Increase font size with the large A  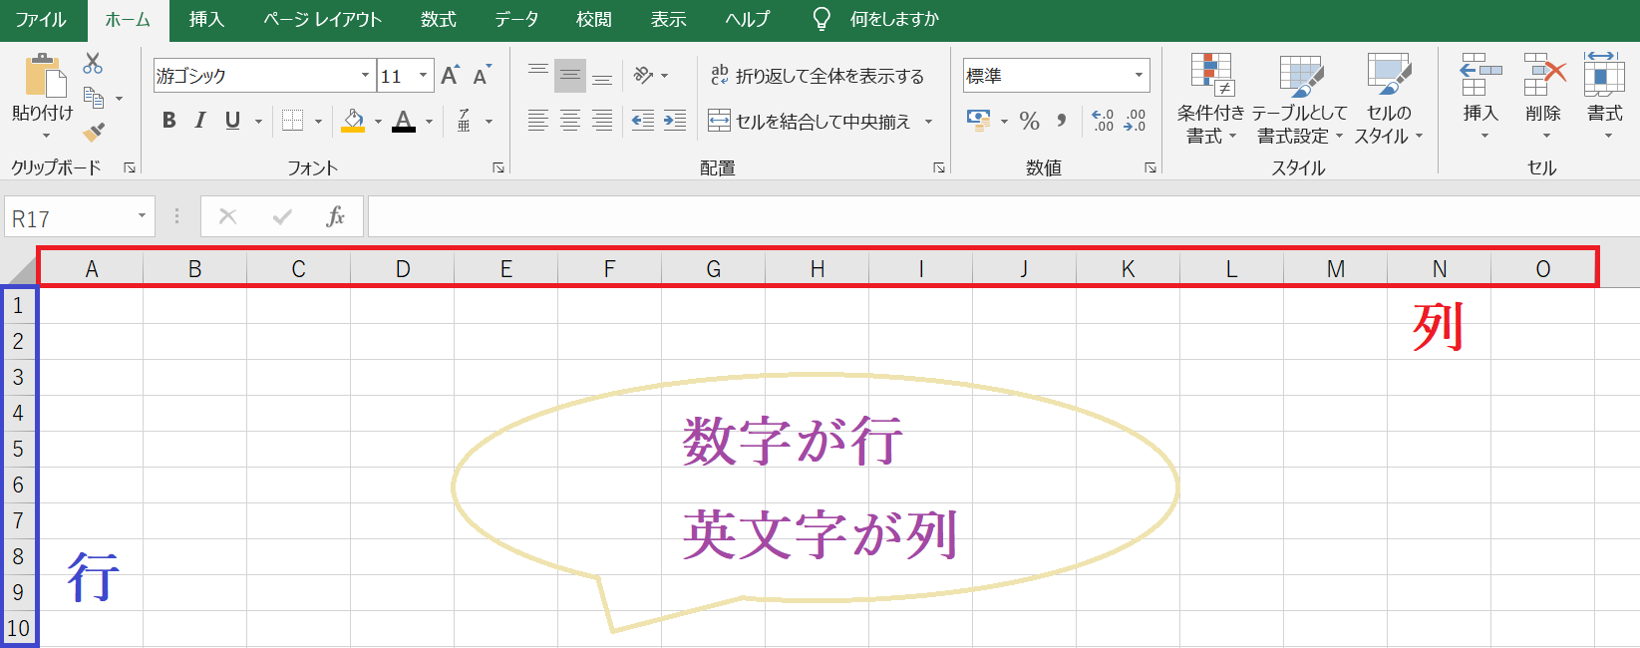(450, 75)
